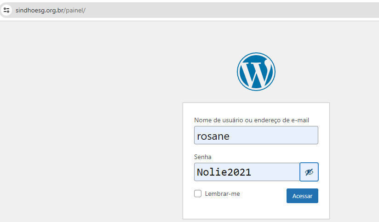Click the gray page background left of form
This screenshot has height=222, width=379.
92,138
